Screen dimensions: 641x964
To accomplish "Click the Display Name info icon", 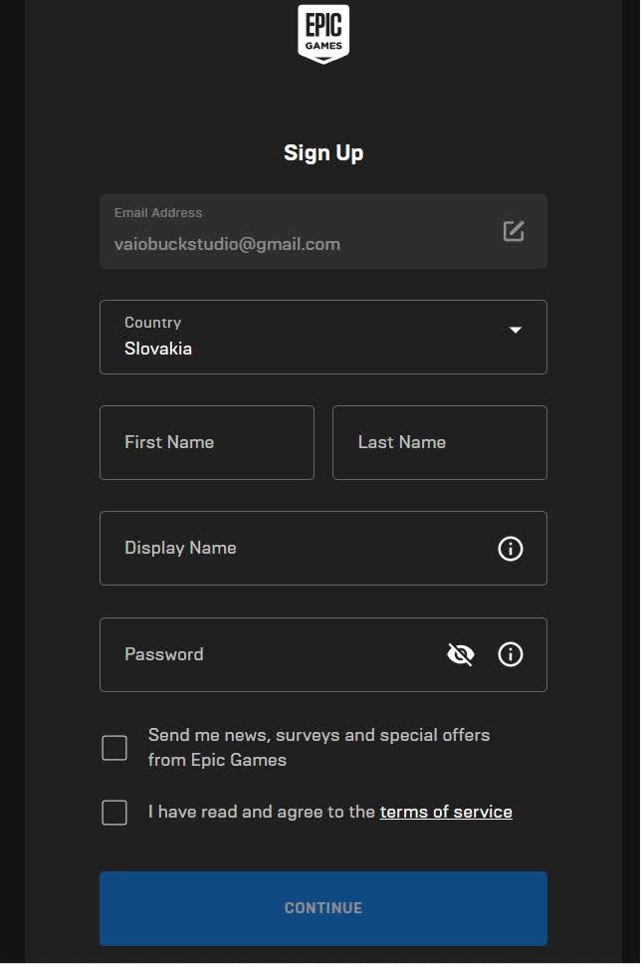I will [x=510, y=549].
